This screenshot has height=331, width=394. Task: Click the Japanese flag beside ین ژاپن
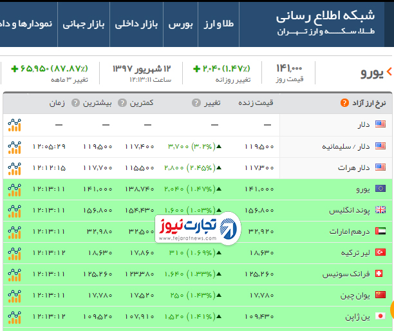click(380, 316)
